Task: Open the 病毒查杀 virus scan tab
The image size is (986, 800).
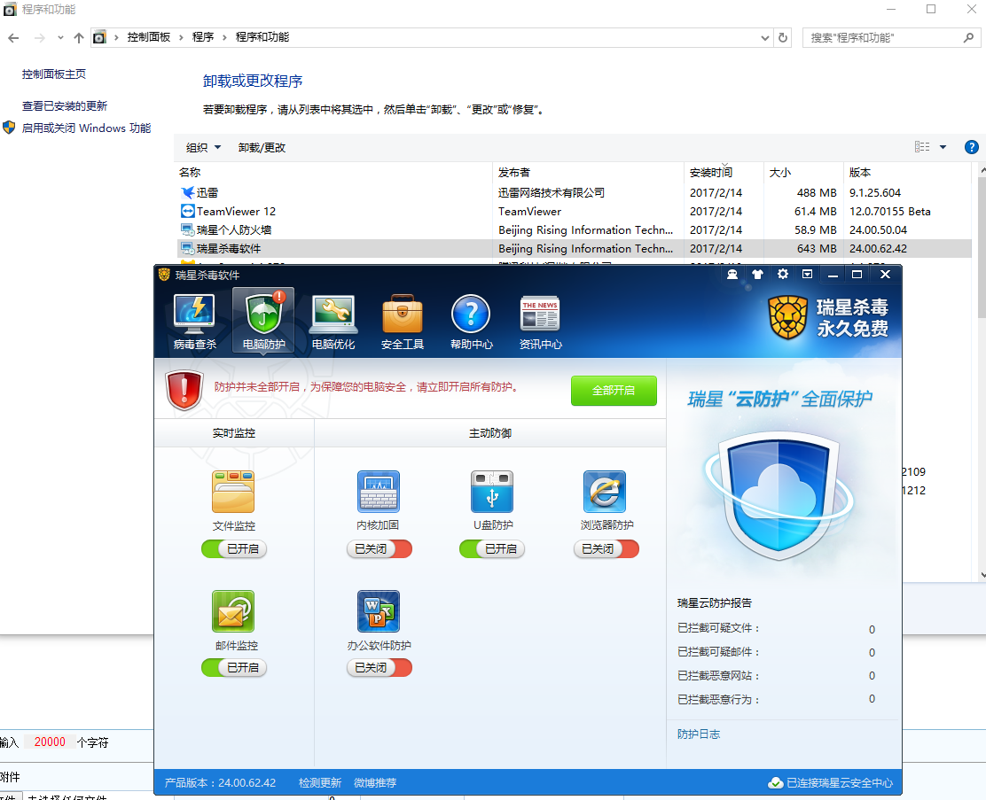Action: click(x=194, y=322)
